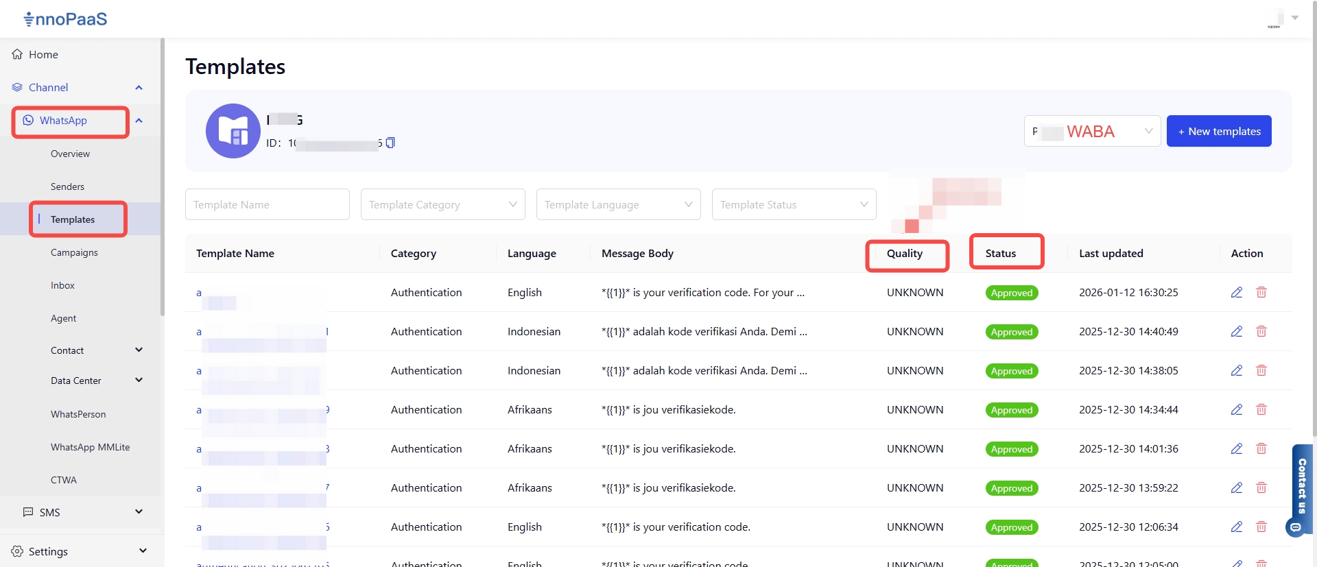Viewport: 1317px width, 567px height.
Task: Open the Template Status filter dropdown
Action: (794, 204)
